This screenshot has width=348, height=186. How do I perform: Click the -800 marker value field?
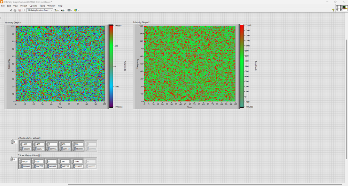[26, 144]
